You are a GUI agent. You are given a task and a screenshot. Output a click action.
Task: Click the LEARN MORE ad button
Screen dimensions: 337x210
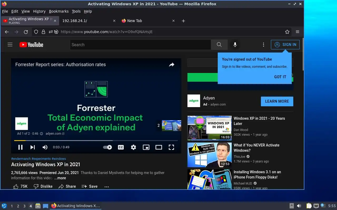[277, 101]
